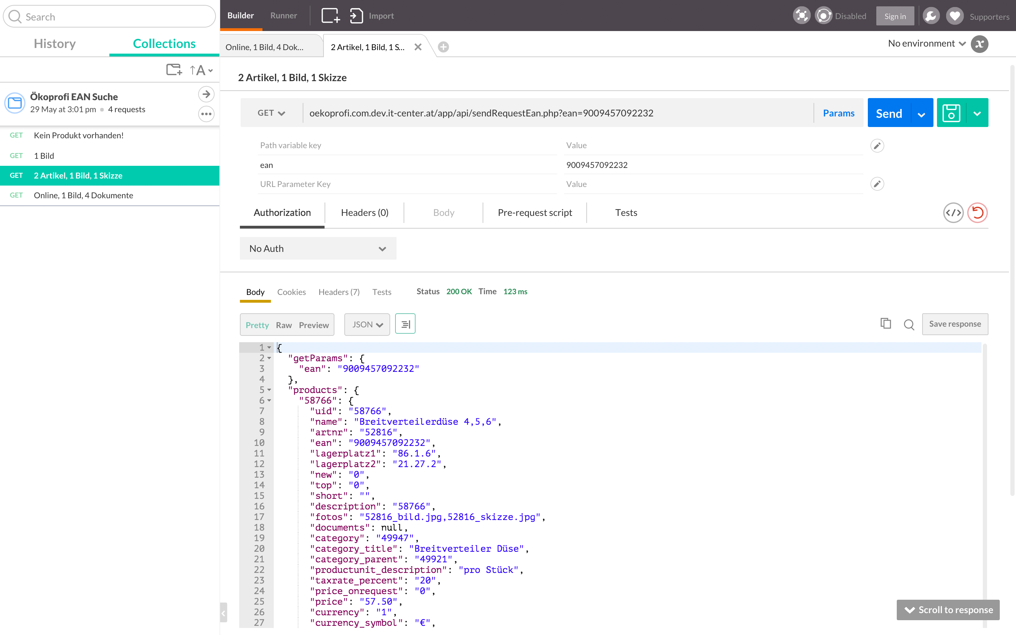1016x635 pixels.
Task: Open '1 Bild' request
Action: [110, 156]
